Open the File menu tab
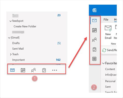Screen dimensions: 123x98 point(106,20)
